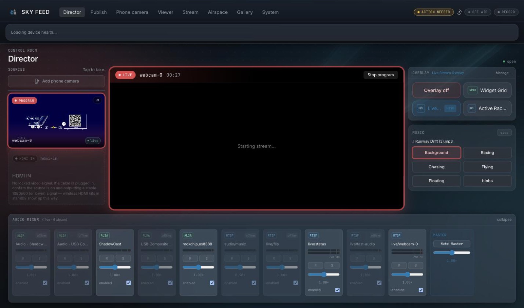This screenshot has width=524, height=308.
Task: Uncheck enabled for live/status channel
Action: coord(337,290)
